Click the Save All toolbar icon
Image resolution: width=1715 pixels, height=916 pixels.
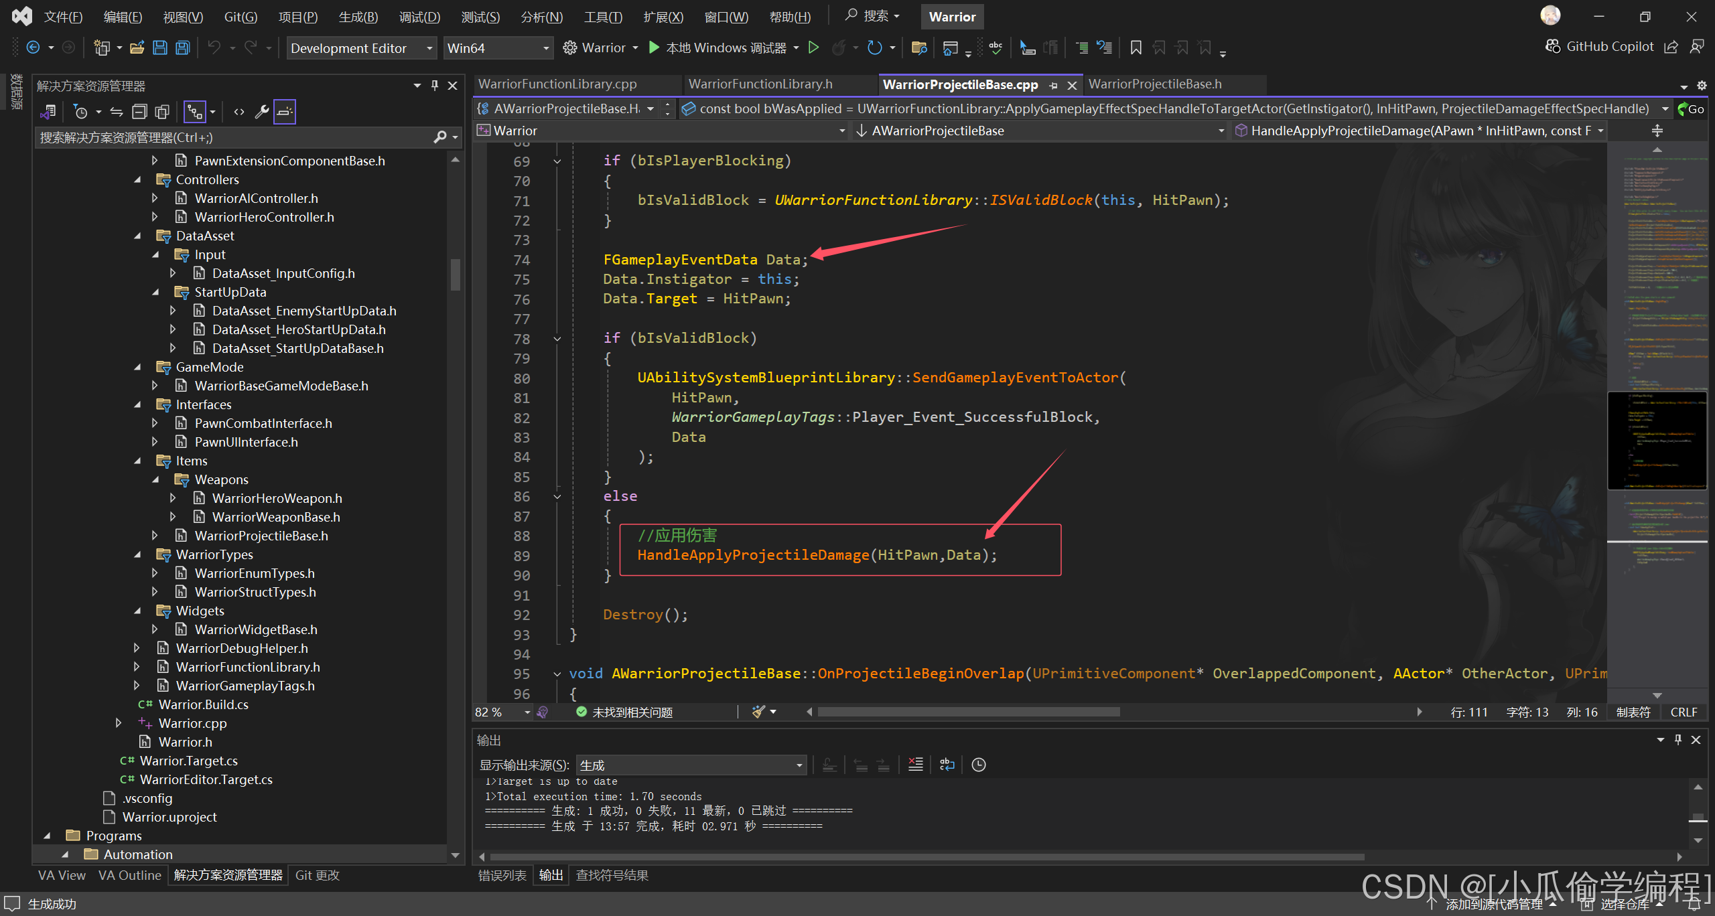pos(183,48)
